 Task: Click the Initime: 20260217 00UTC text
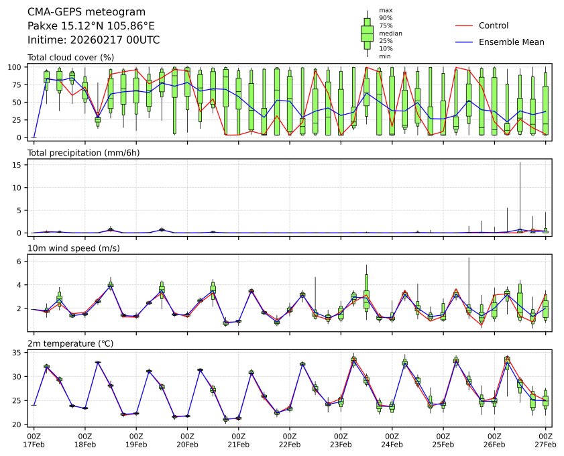click(x=93, y=40)
